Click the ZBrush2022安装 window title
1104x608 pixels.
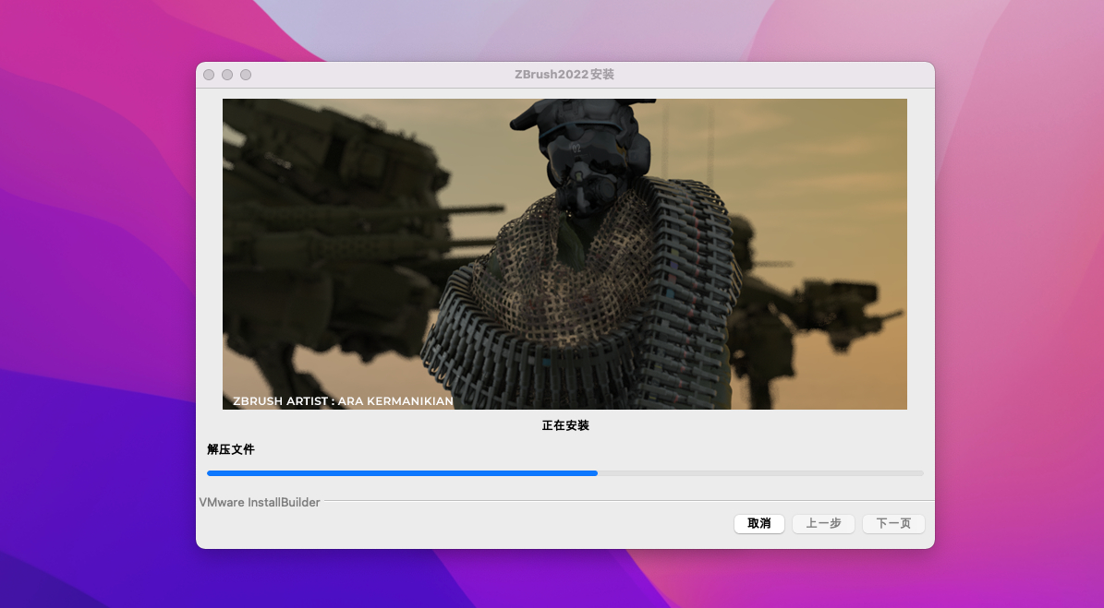coord(564,75)
